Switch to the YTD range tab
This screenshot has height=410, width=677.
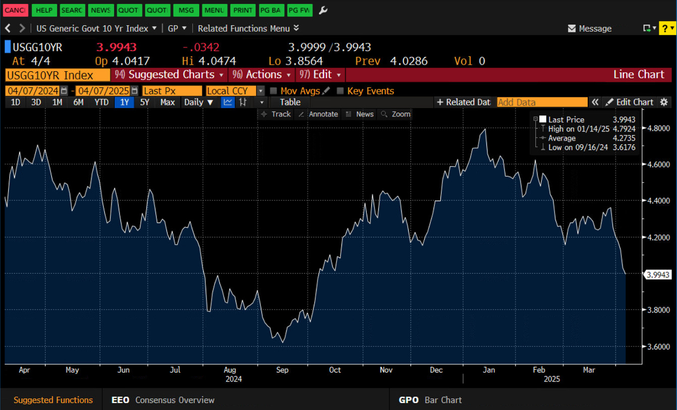point(101,102)
